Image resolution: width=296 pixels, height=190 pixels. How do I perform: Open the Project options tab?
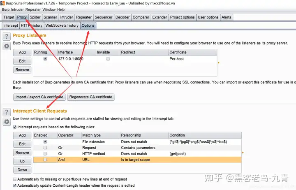pyautogui.click(x=183, y=17)
